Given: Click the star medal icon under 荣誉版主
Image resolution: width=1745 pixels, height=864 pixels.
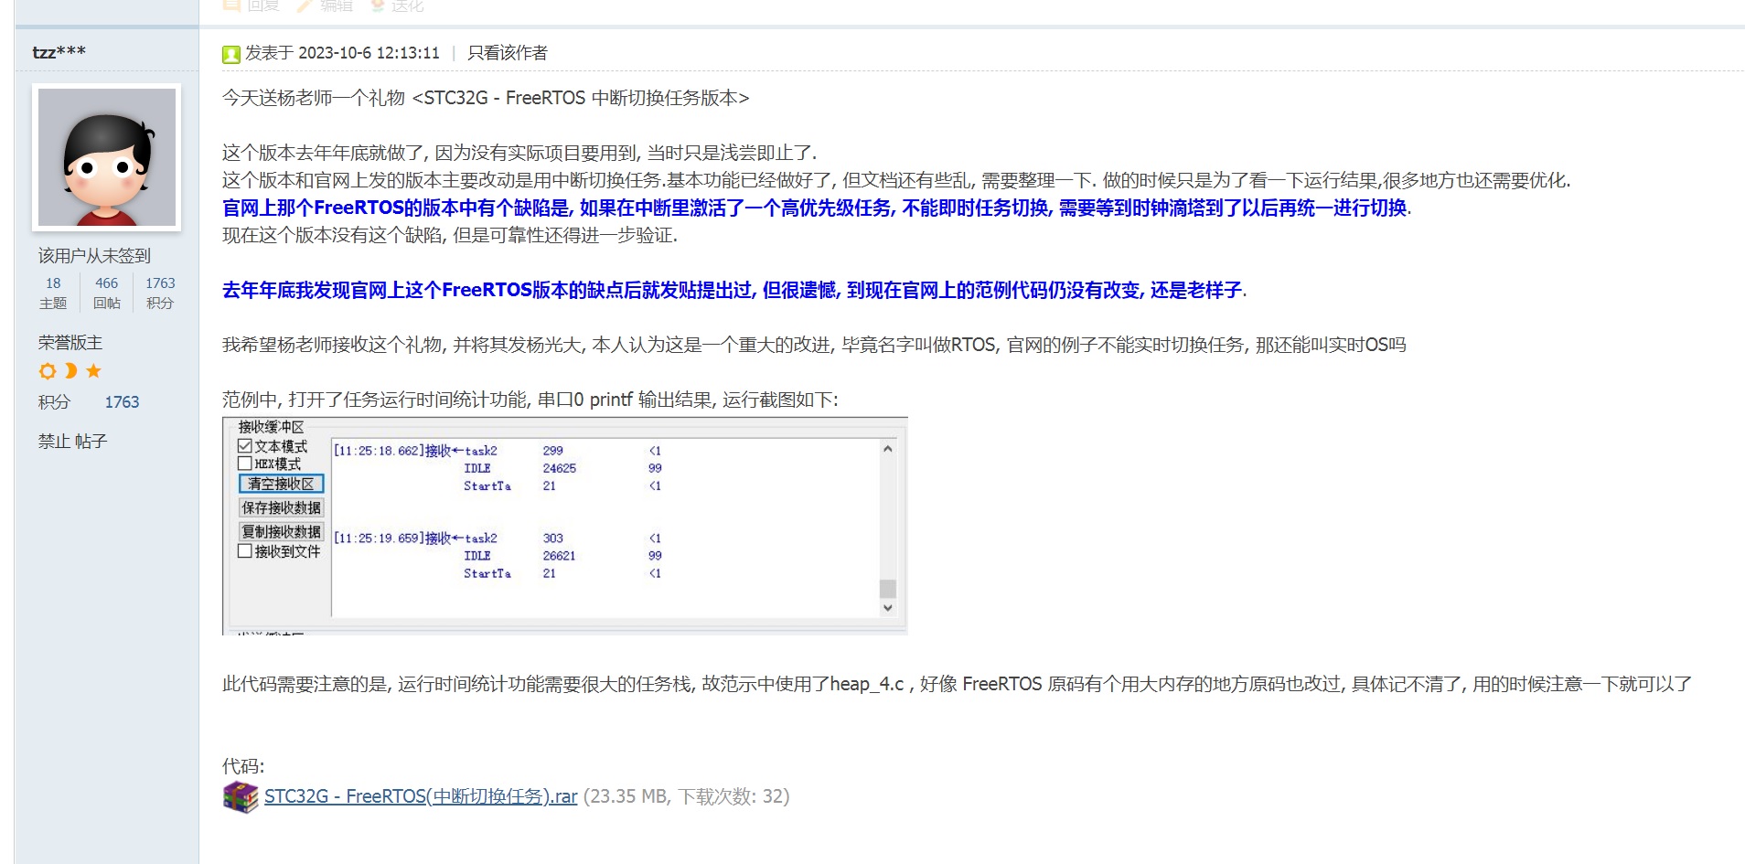Looking at the screenshot, I should tap(93, 371).
